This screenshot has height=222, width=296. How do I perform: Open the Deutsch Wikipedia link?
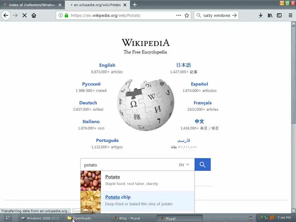coord(88,103)
